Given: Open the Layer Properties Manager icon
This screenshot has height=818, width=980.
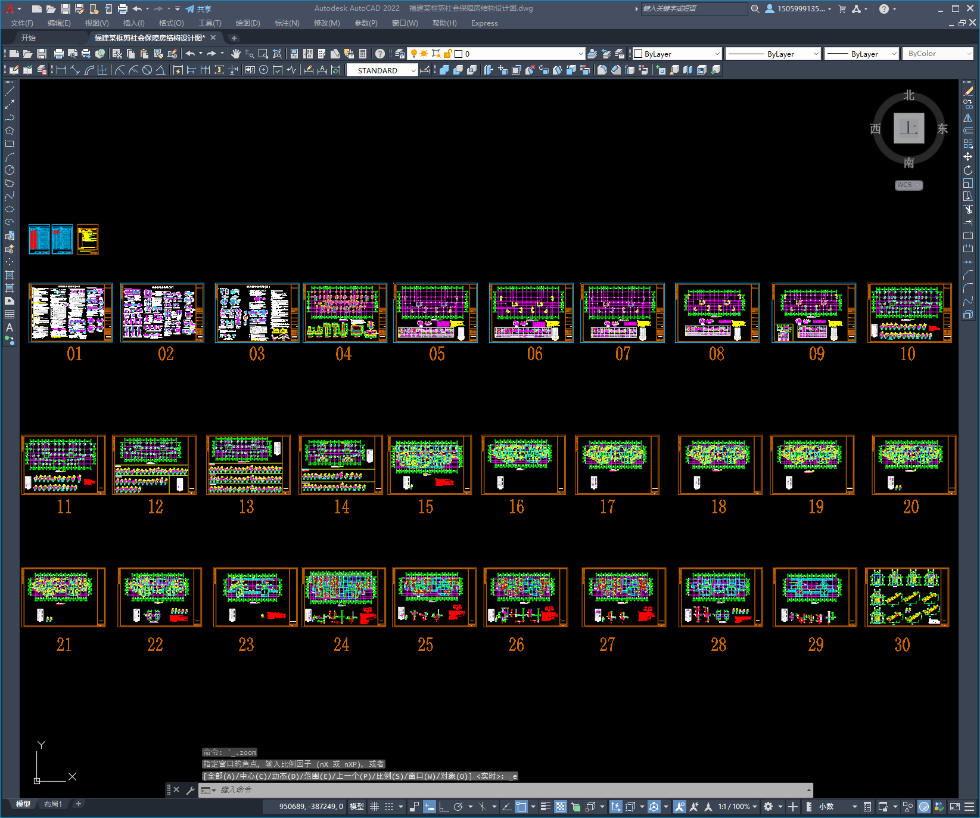Looking at the screenshot, I should pyautogui.click(x=400, y=54).
